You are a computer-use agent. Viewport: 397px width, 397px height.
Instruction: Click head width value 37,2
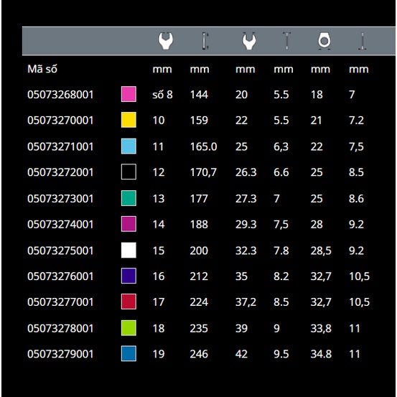(x=246, y=302)
